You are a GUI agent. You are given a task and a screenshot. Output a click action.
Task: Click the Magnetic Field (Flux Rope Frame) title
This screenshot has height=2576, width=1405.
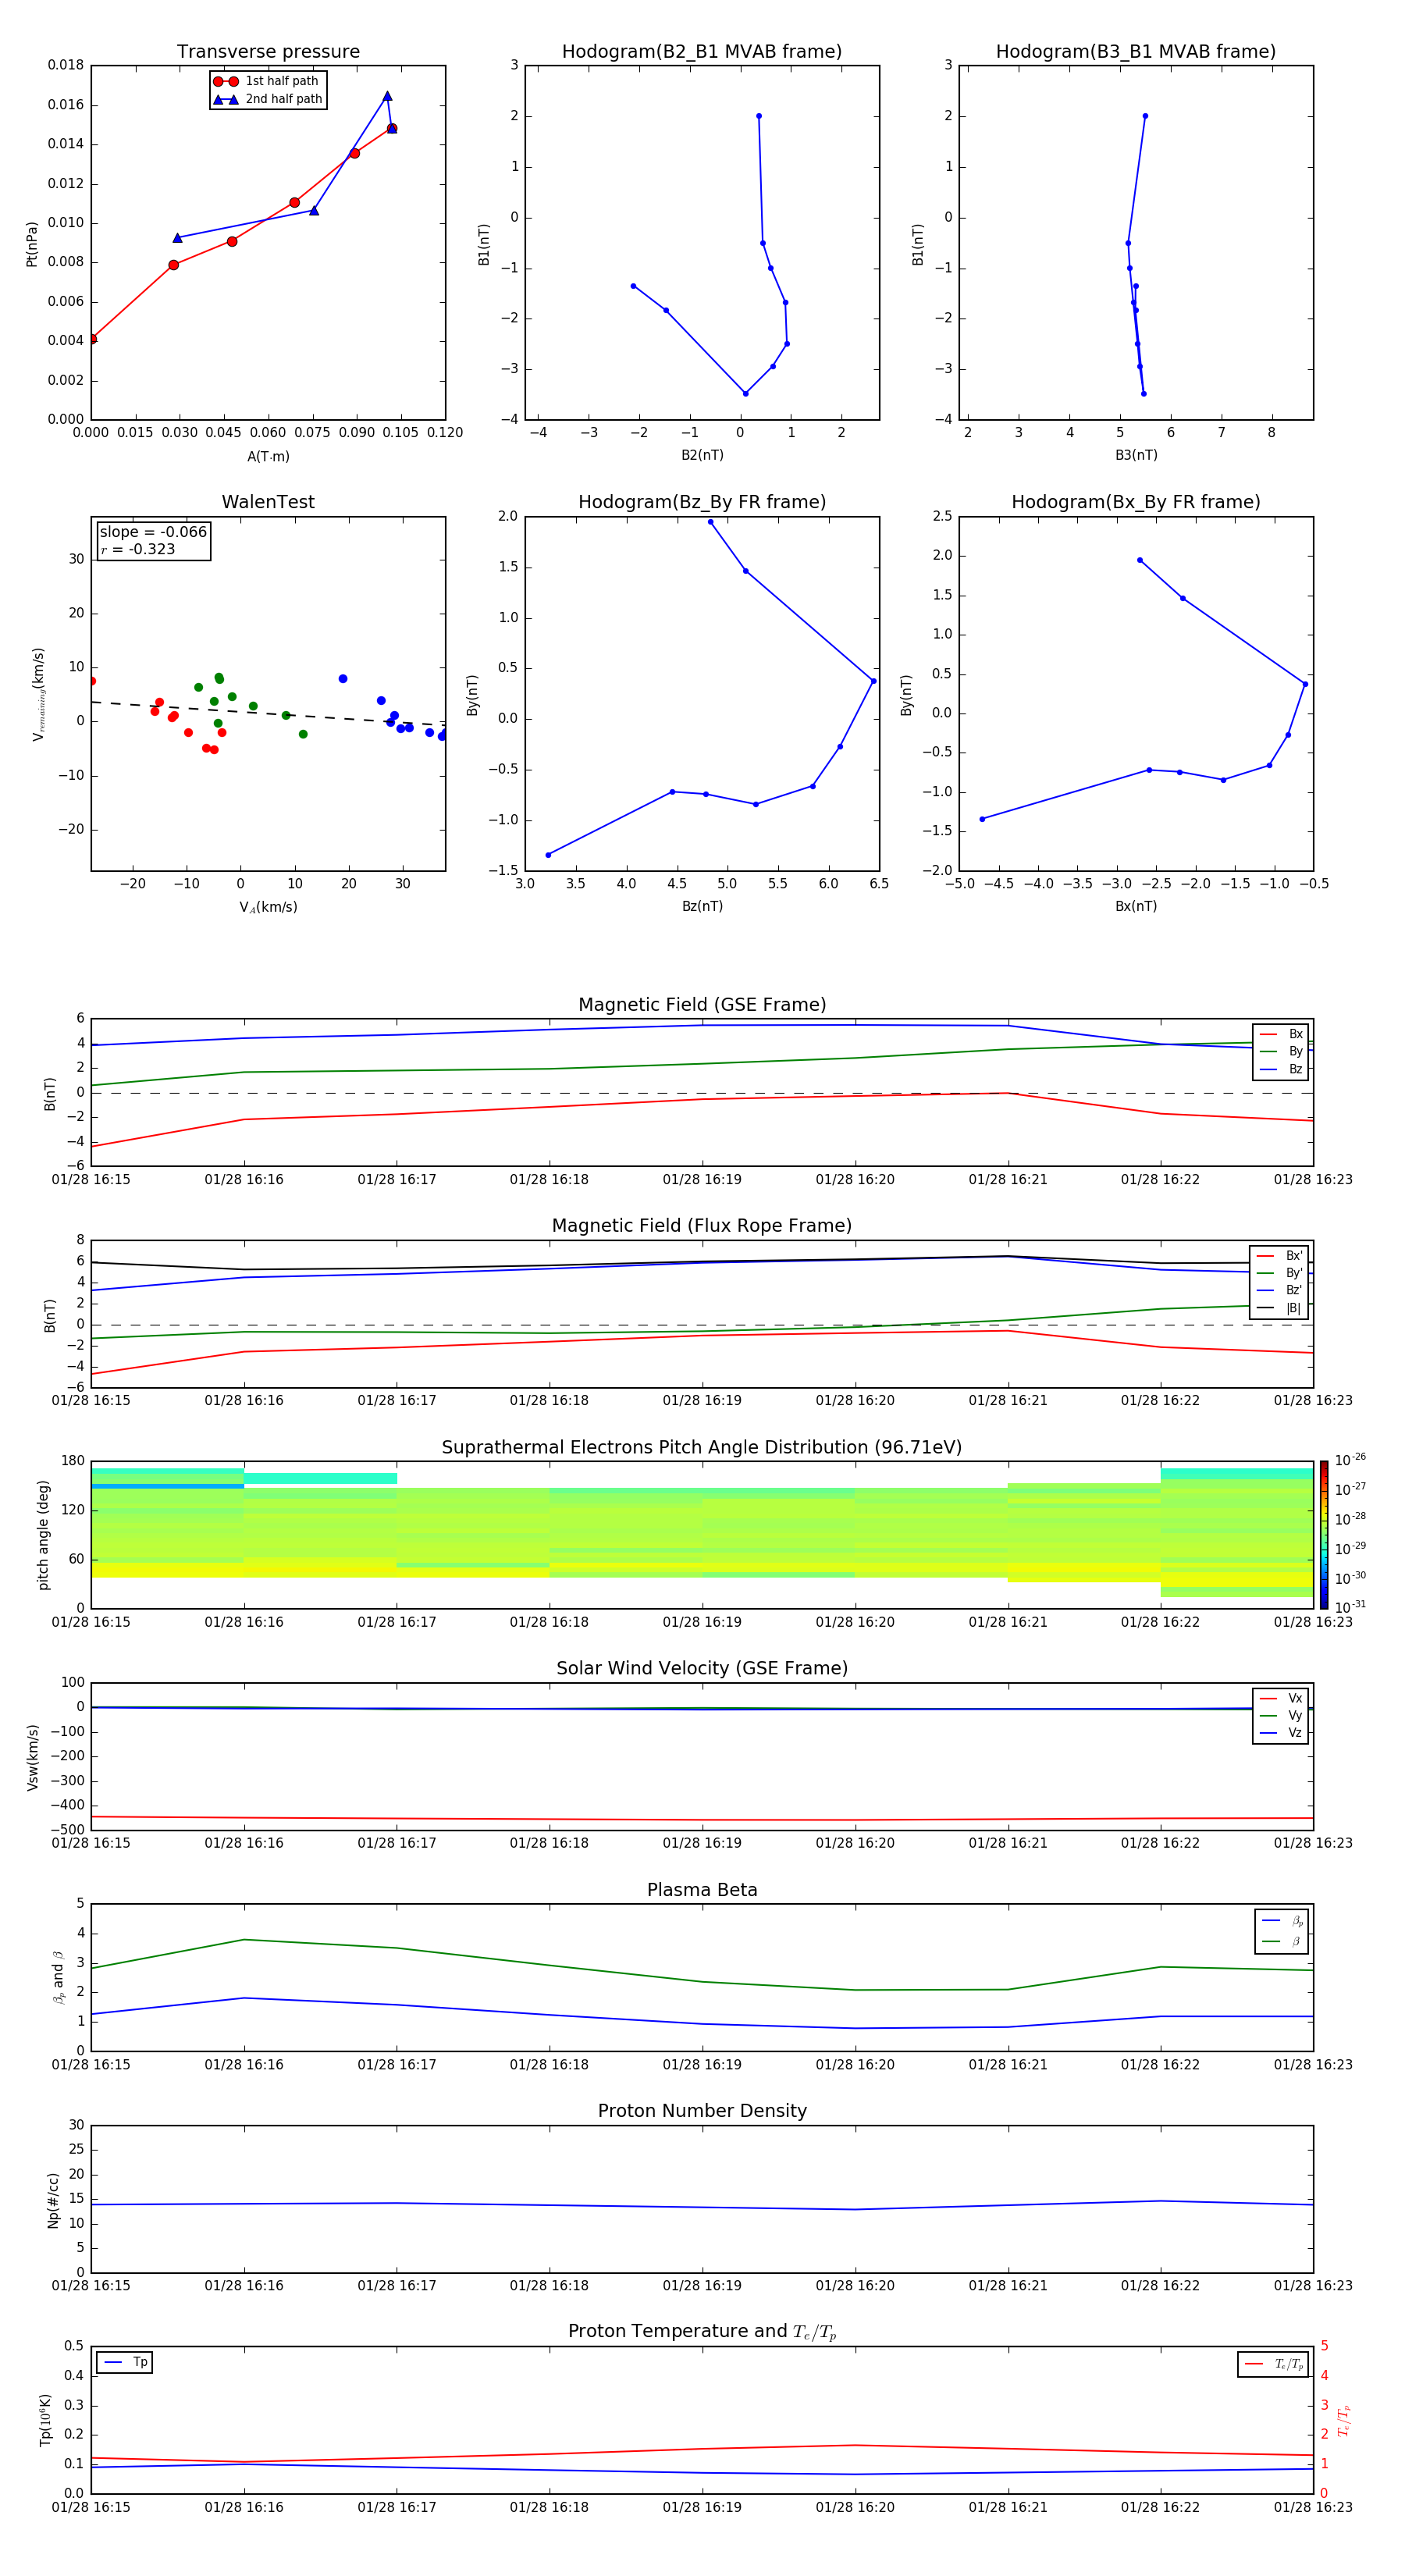702,1226
